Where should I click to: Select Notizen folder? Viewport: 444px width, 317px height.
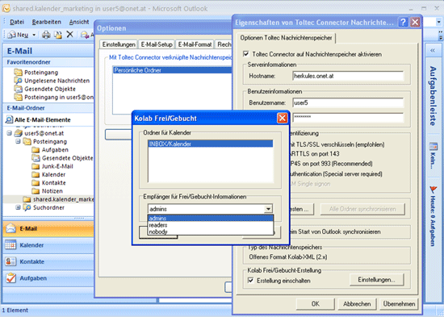click(52, 191)
